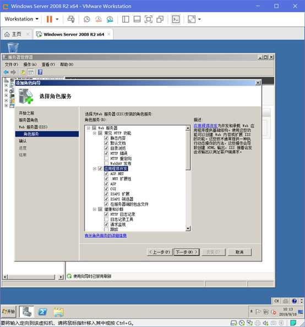Open the Workstation menu dropdown

point(21,19)
